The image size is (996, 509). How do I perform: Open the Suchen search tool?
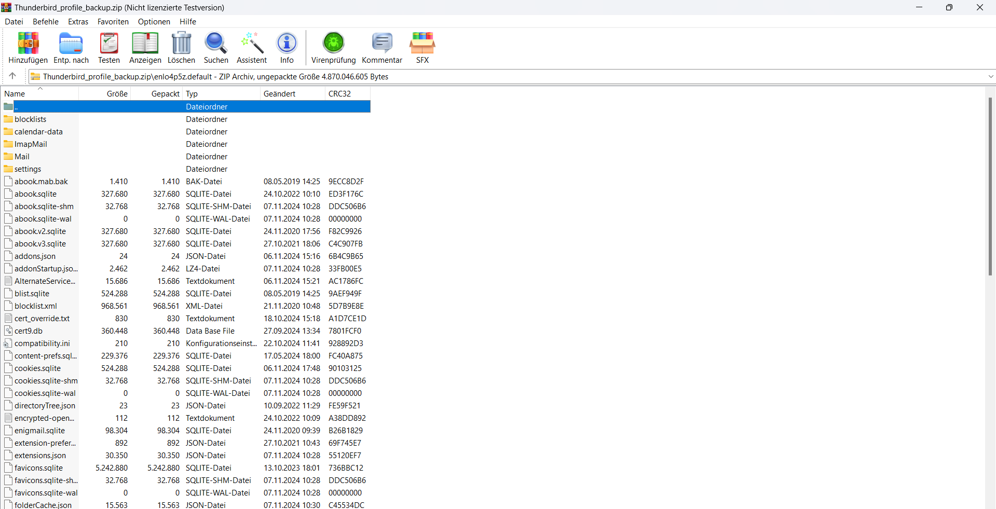coord(216,48)
